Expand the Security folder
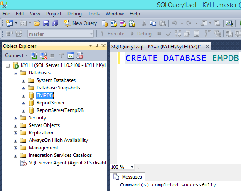 point(15,118)
